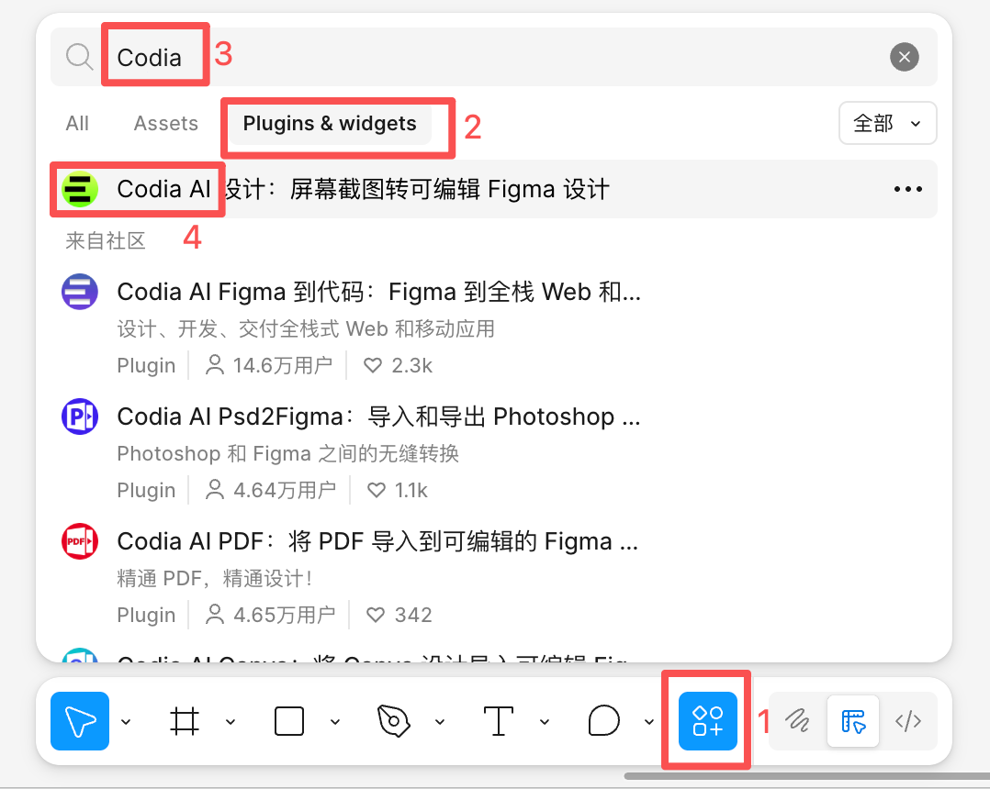Open the Actions resources button
Screen dimensions: 990x789
point(708,721)
